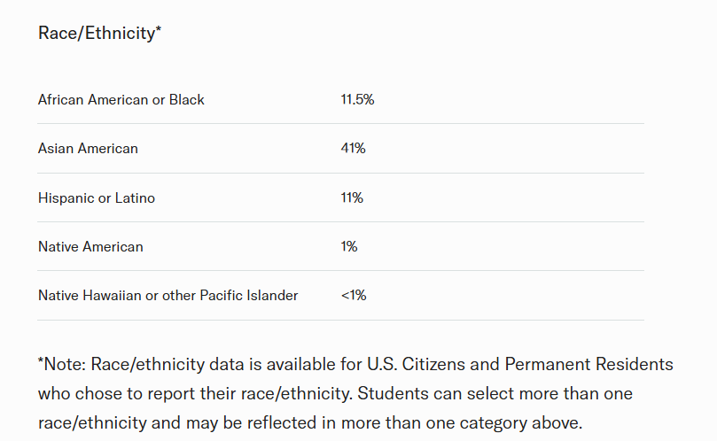Screen dimensions: 717x441
Task: Click "may be reflected" in the footnote
Action: point(203,422)
